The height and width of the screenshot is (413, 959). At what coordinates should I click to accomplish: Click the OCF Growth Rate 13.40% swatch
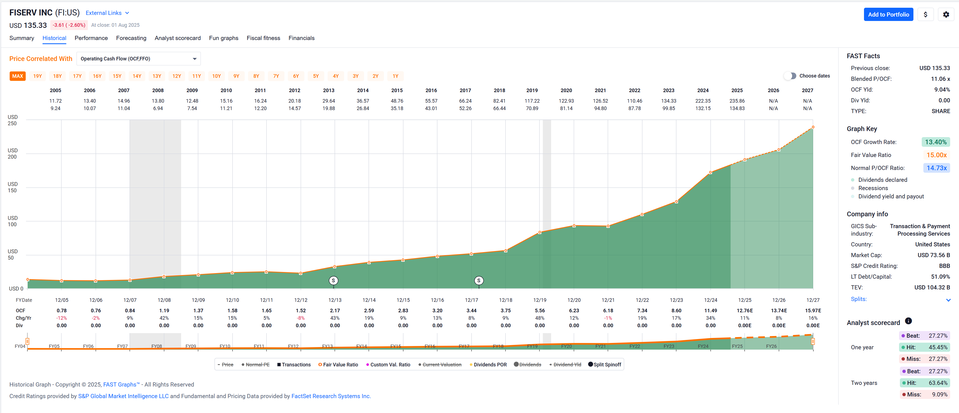(936, 142)
